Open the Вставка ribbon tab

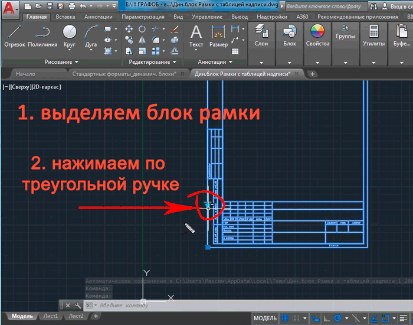point(65,17)
